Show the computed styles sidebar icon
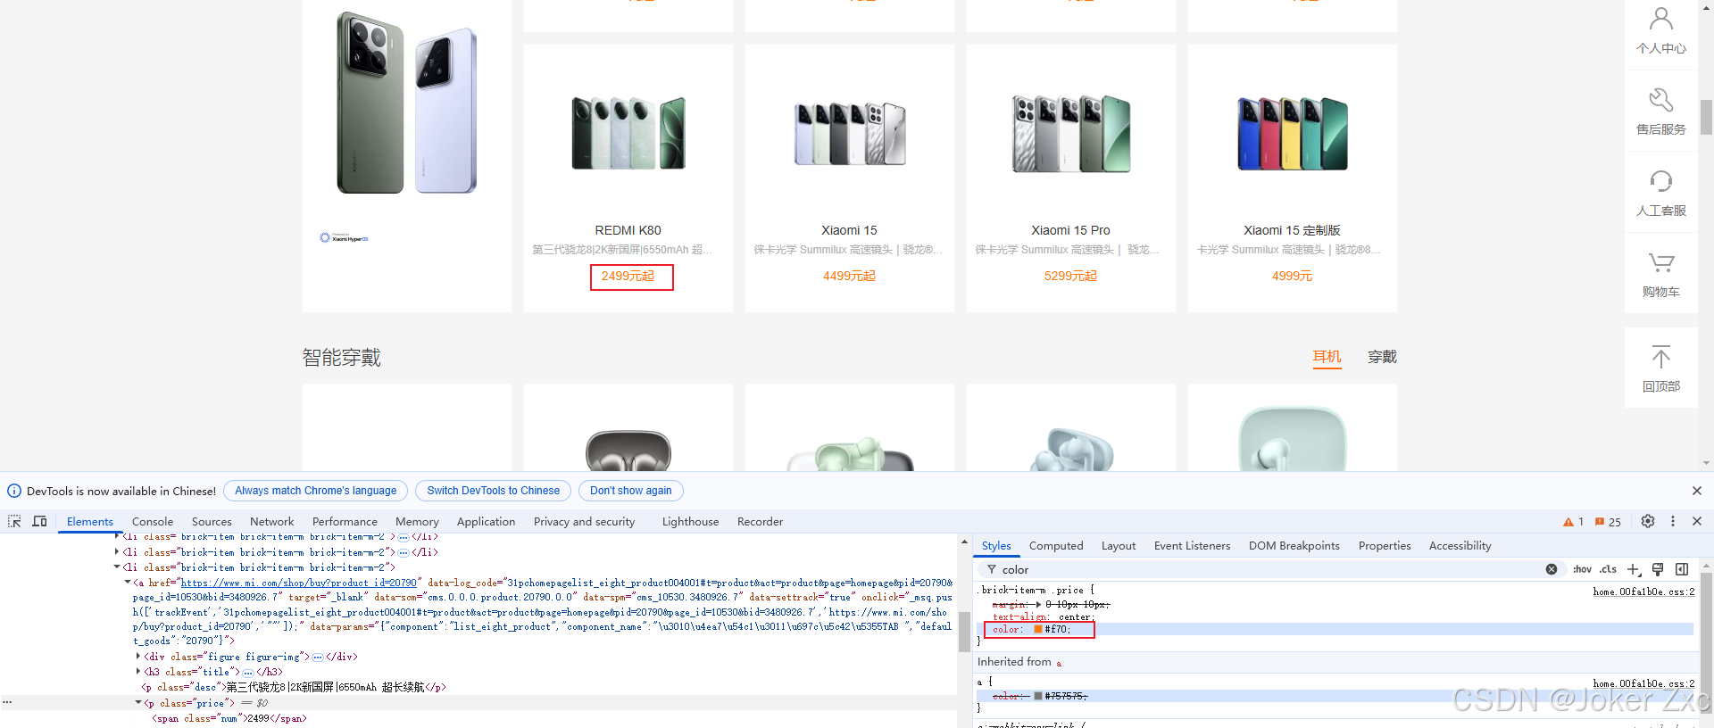This screenshot has width=1714, height=728. coord(1682,569)
